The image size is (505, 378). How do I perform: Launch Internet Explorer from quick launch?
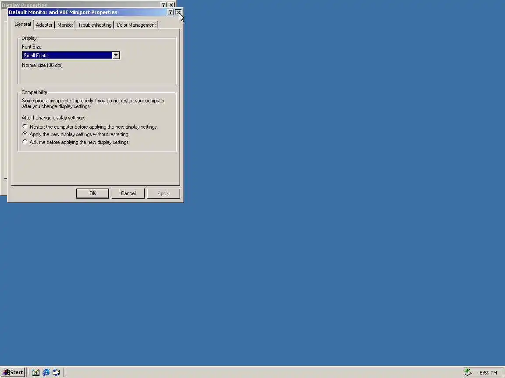46,372
